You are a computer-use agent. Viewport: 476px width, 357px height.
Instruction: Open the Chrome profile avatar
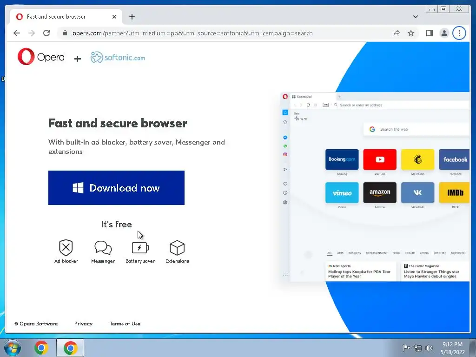[x=444, y=33]
